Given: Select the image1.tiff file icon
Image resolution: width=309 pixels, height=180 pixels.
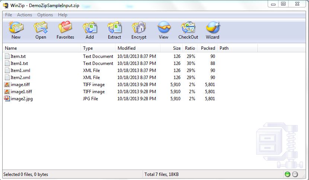Looking at the screenshot, I should (x=7, y=92).
